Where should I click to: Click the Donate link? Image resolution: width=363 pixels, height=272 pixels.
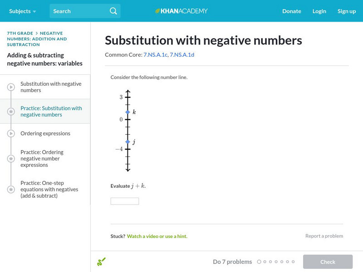tap(292, 11)
